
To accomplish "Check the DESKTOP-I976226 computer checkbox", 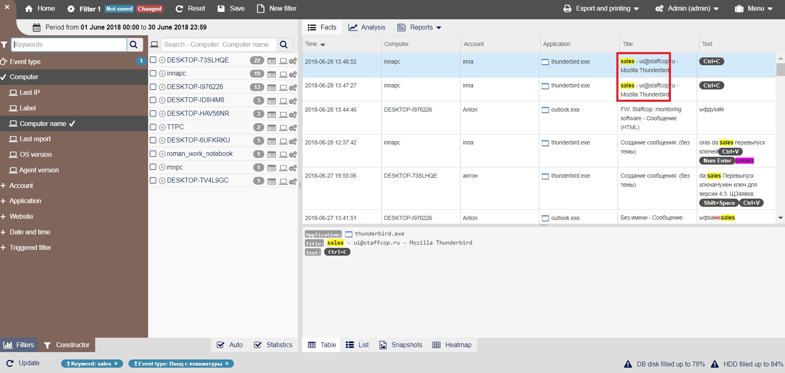I will coord(153,87).
